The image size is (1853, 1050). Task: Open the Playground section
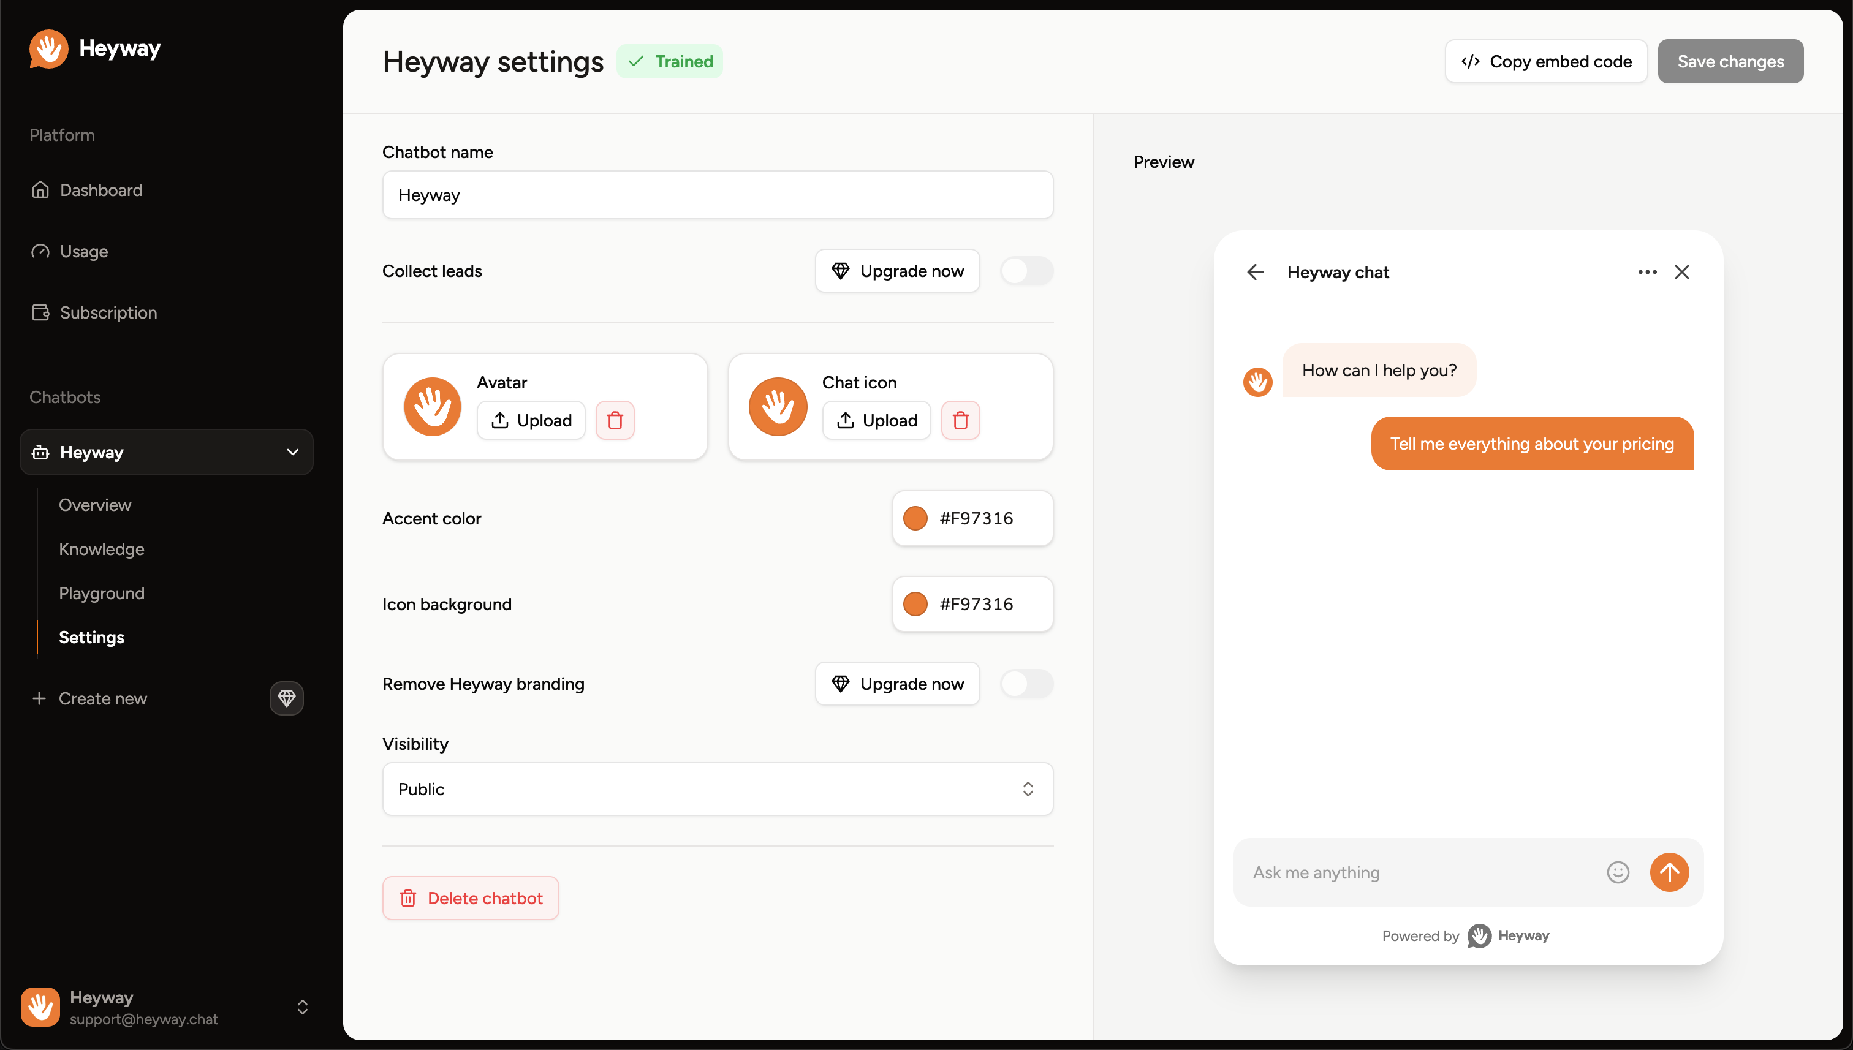tap(102, 593)
